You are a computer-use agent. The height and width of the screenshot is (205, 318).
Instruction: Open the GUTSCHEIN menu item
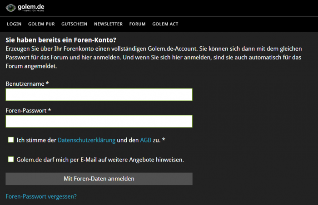point(74,24)
